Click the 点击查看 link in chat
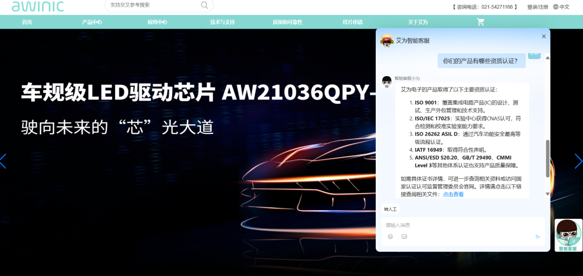Screen dimensions: 583x276 click(453, 194)
